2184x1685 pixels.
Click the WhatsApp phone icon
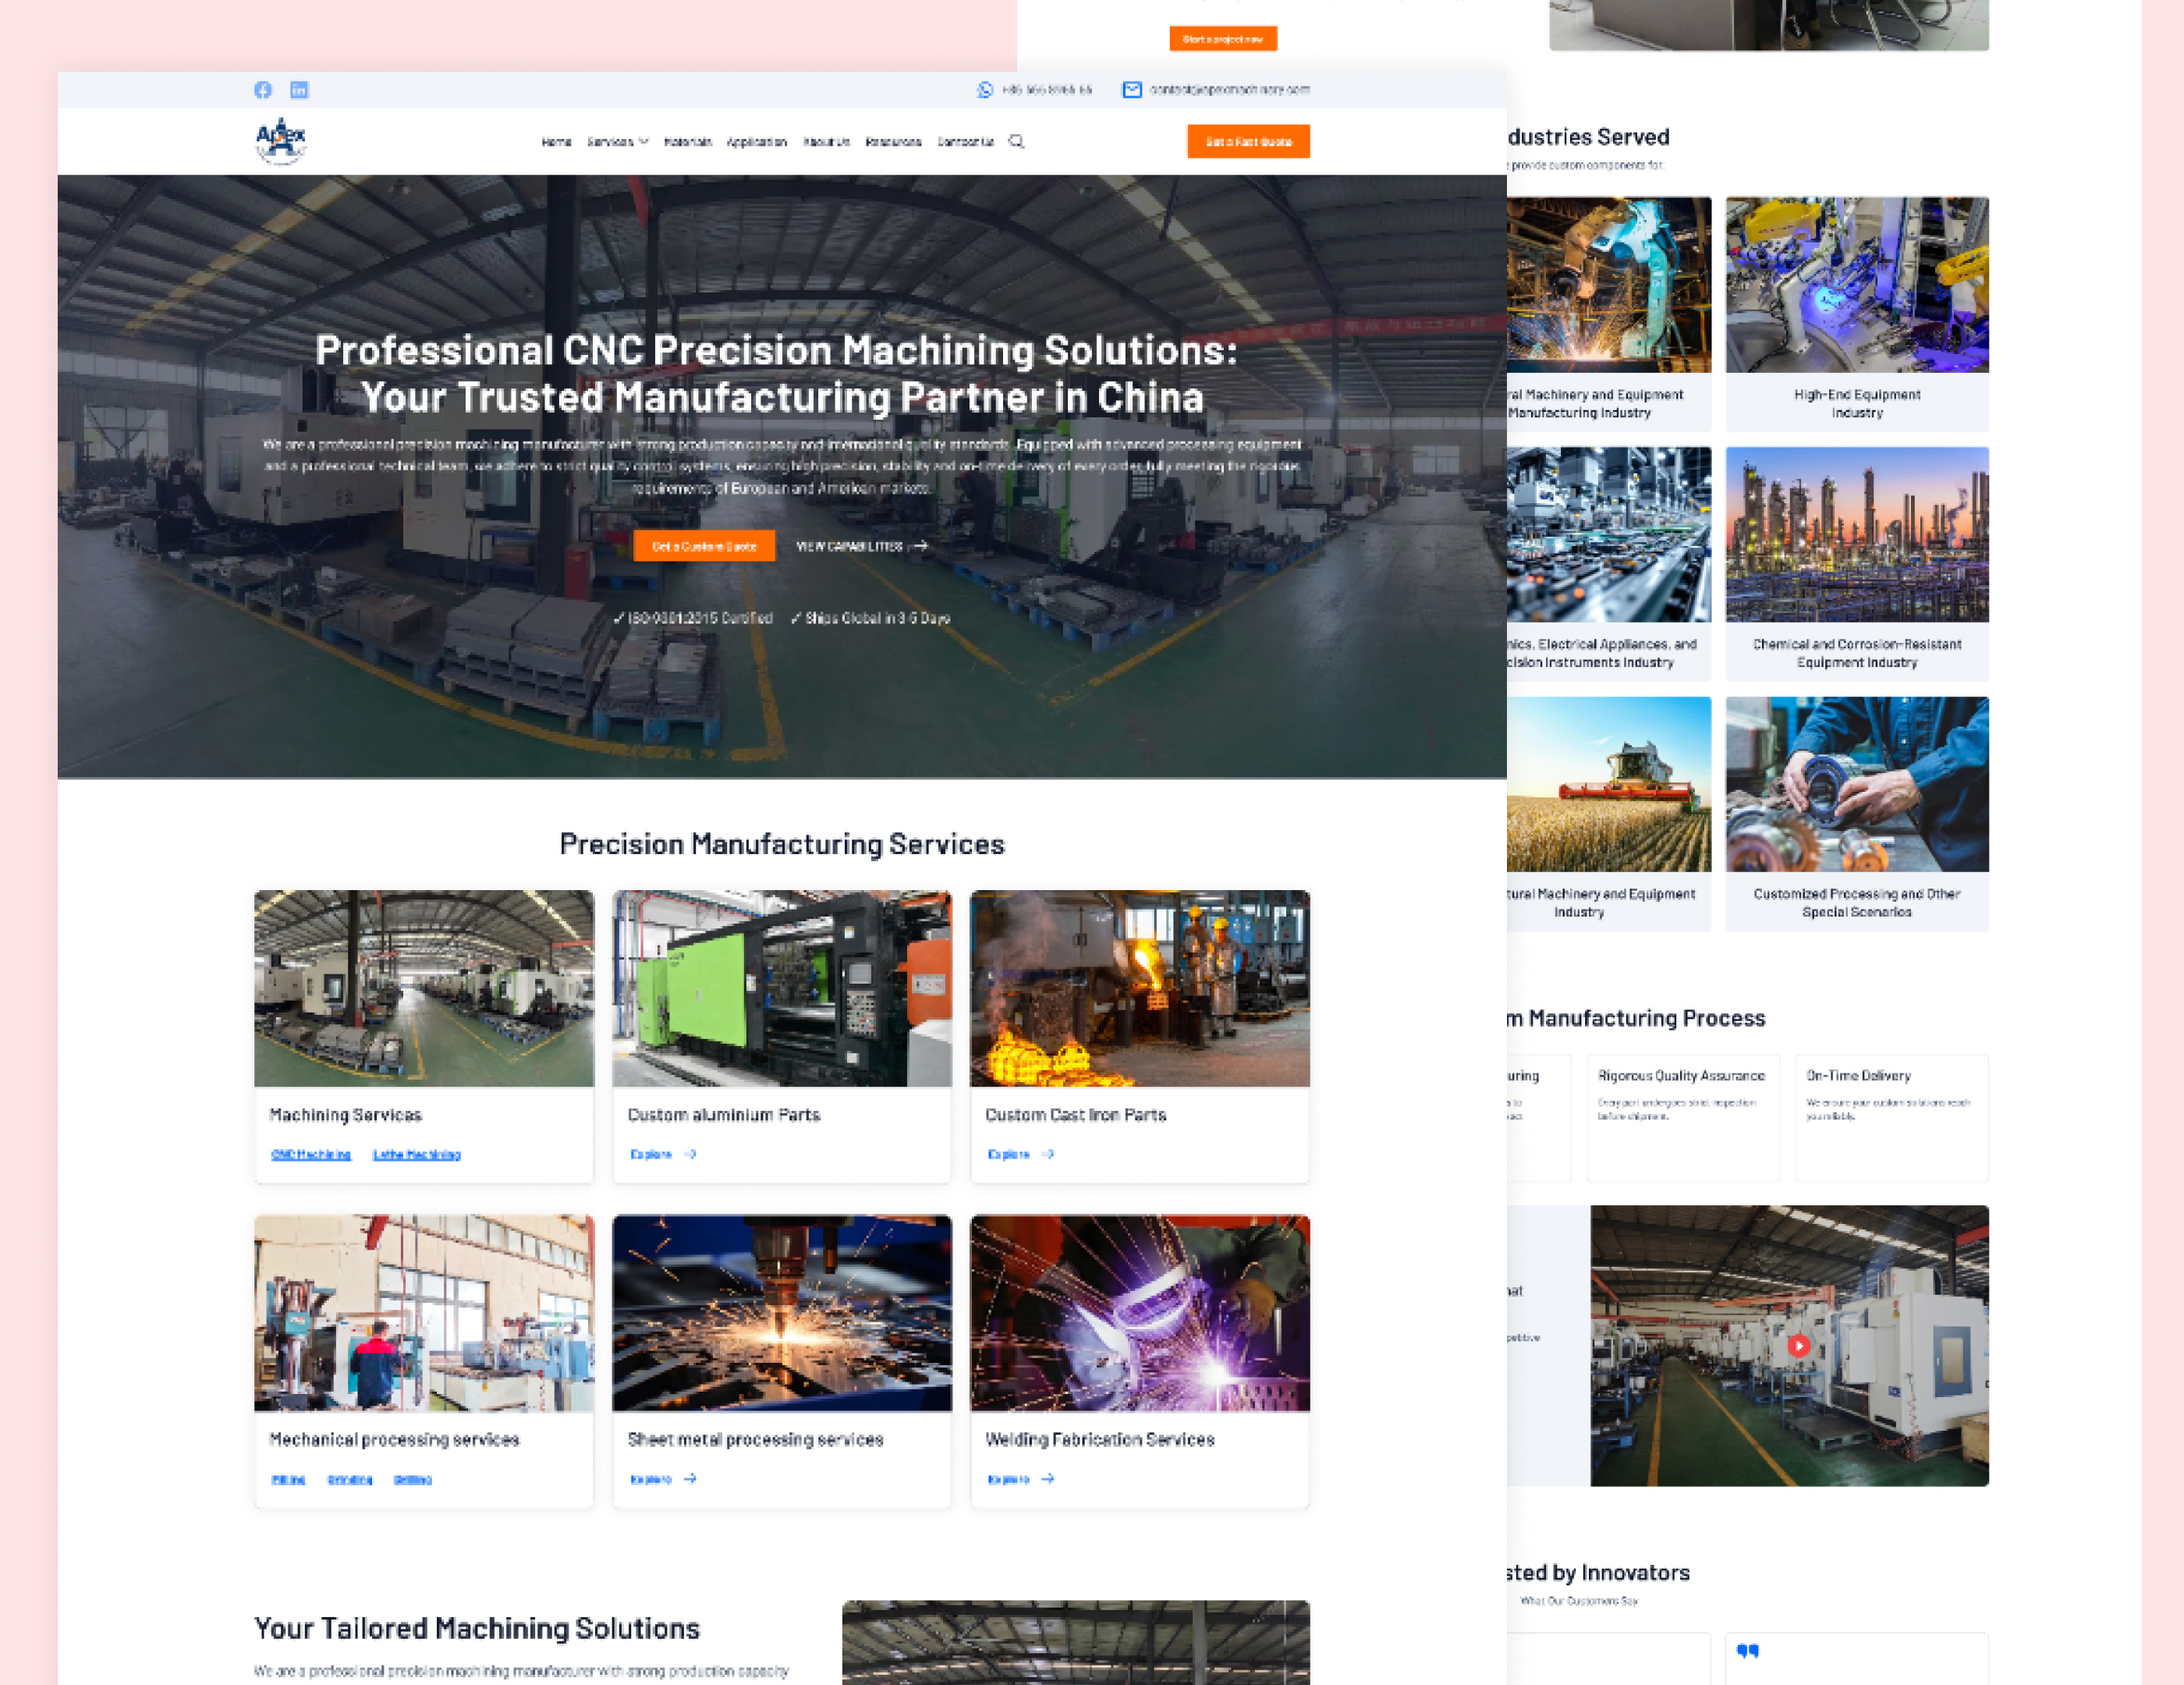click(985, 90)
